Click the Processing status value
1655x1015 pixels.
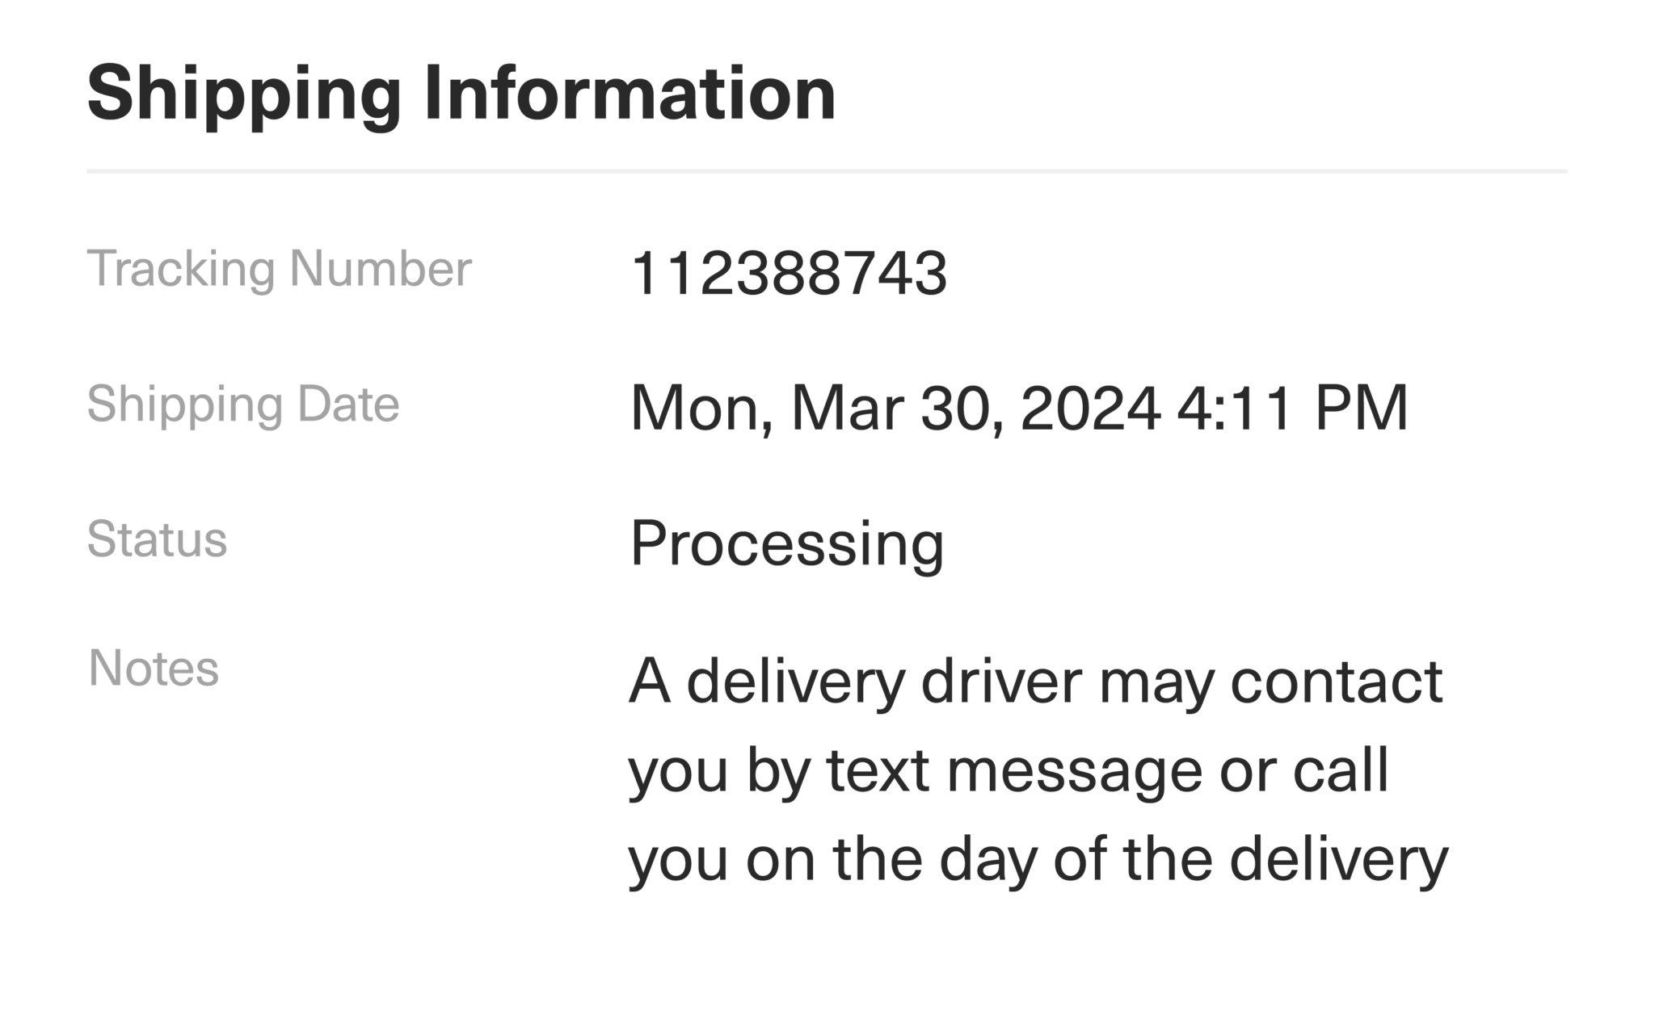[786, 543]
